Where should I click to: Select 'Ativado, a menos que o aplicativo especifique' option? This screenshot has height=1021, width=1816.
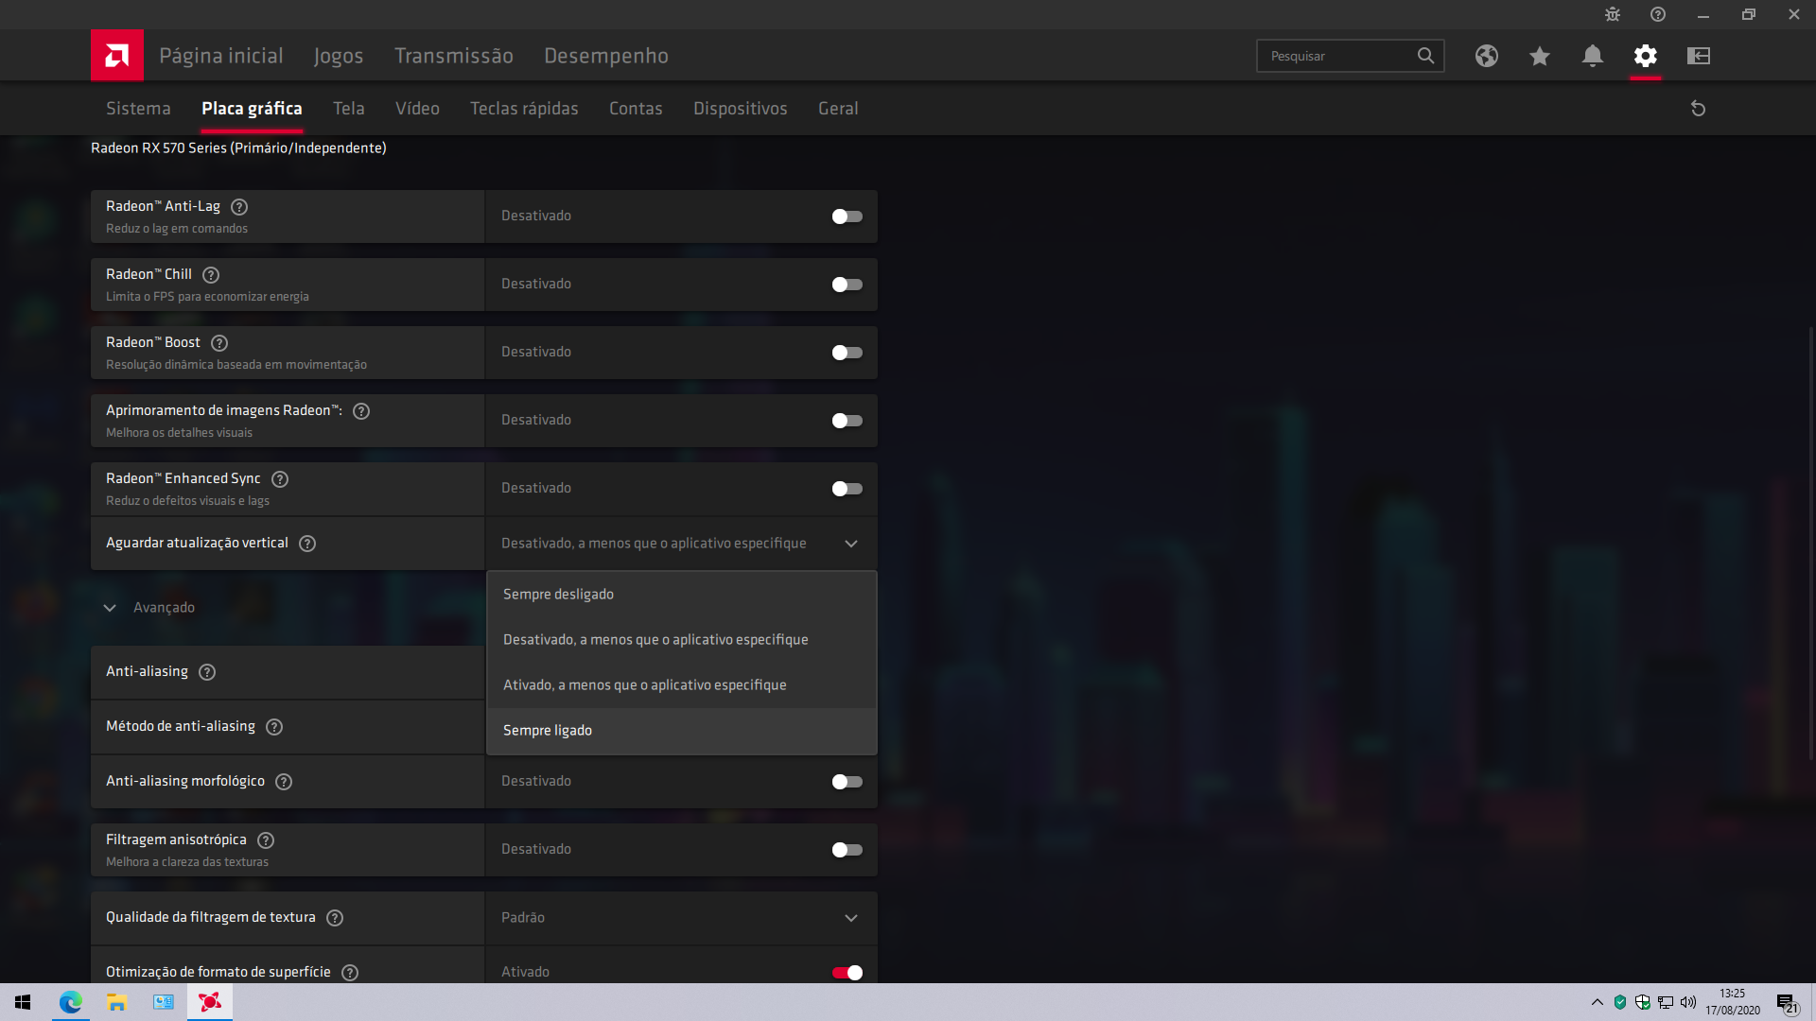coord(681,685)
